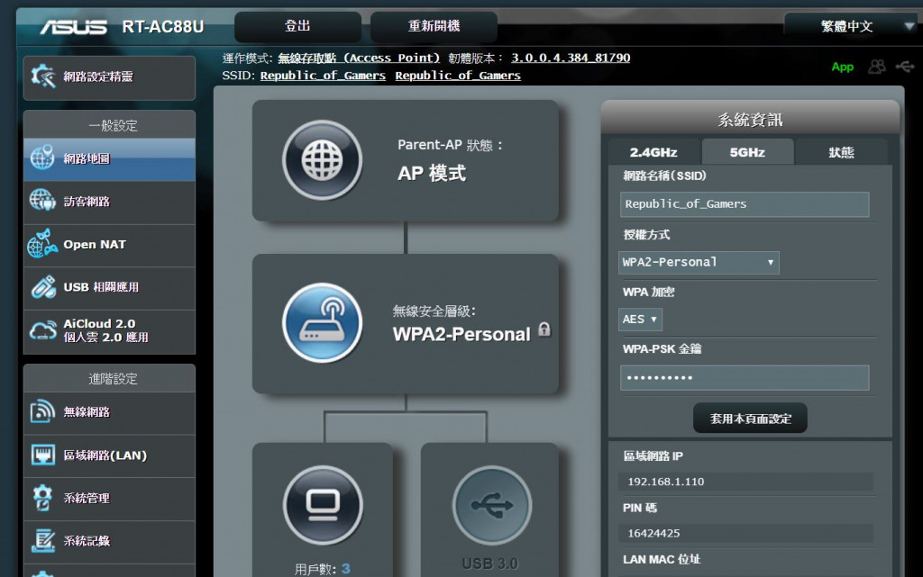
Task: Open the 繁體中文 language dropdown
Action: point(853,26)
